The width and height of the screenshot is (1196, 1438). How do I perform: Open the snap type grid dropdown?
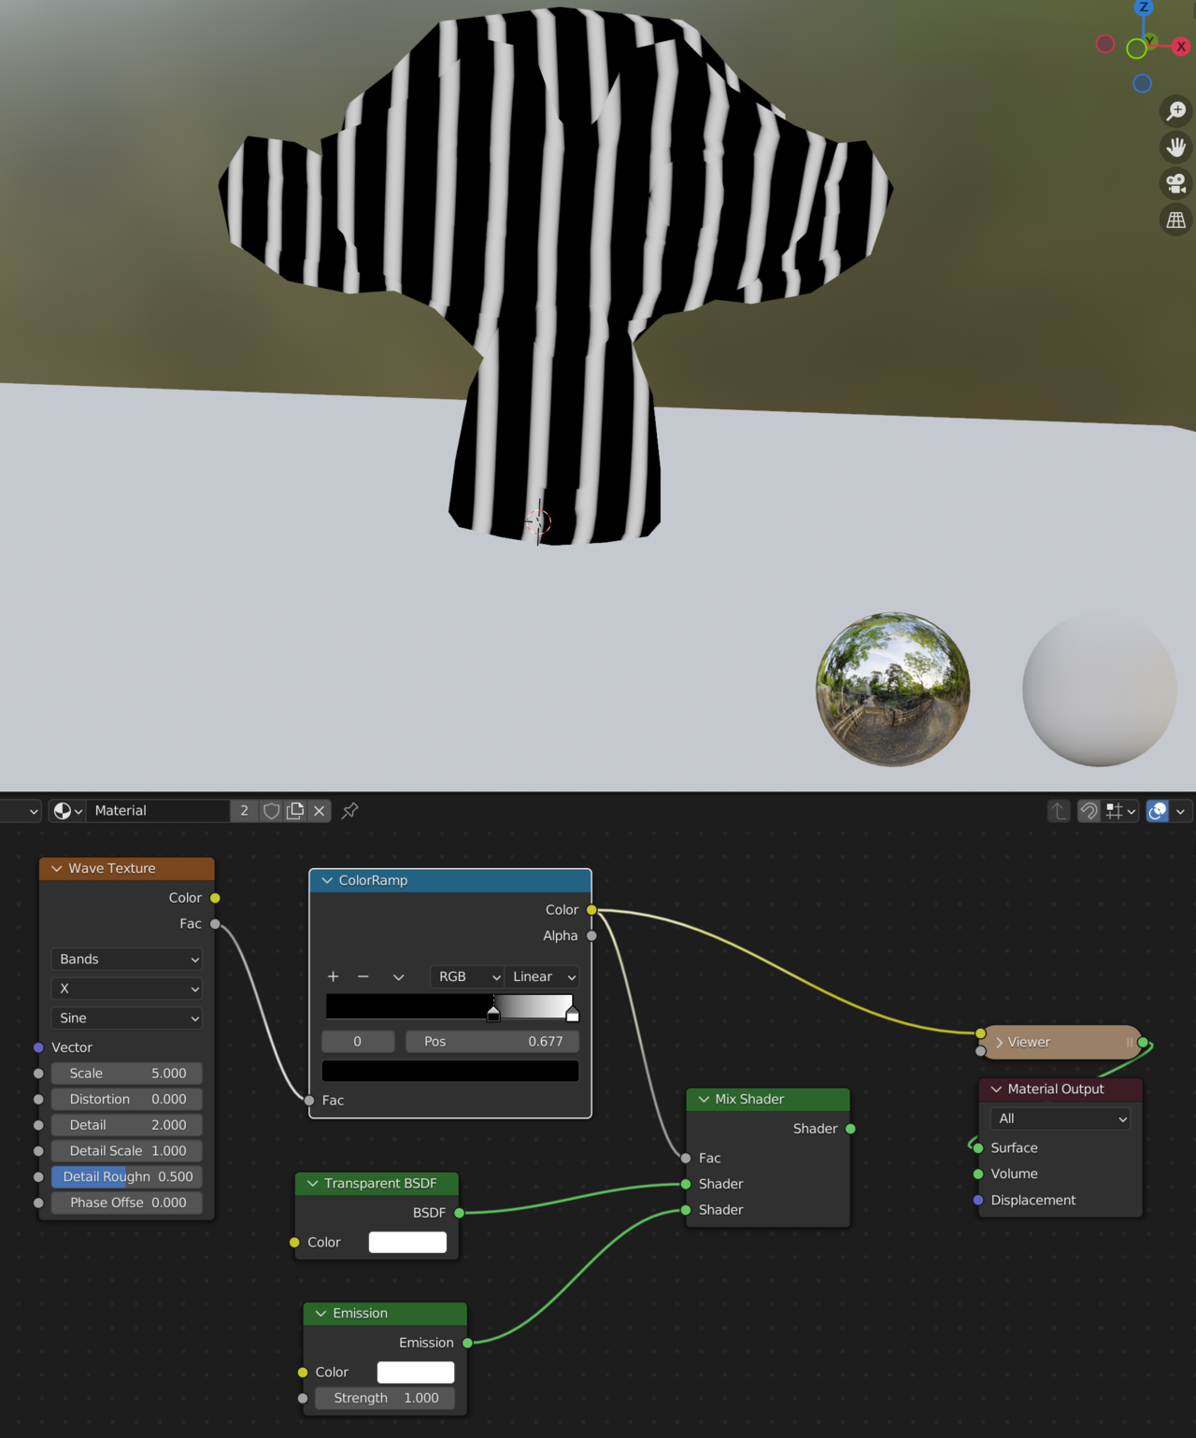pos(1120,811)
